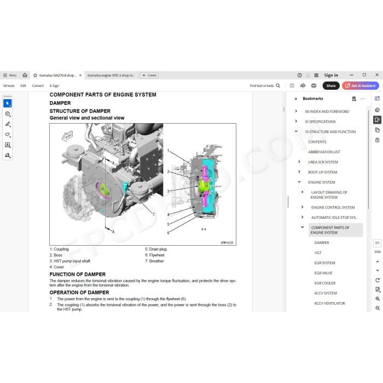Screen dimensions: 383x383
Task: Go to previous page with up arrow
Action: tap(378, 262)
